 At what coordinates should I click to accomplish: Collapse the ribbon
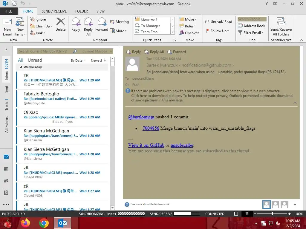[x=302, y=40]
